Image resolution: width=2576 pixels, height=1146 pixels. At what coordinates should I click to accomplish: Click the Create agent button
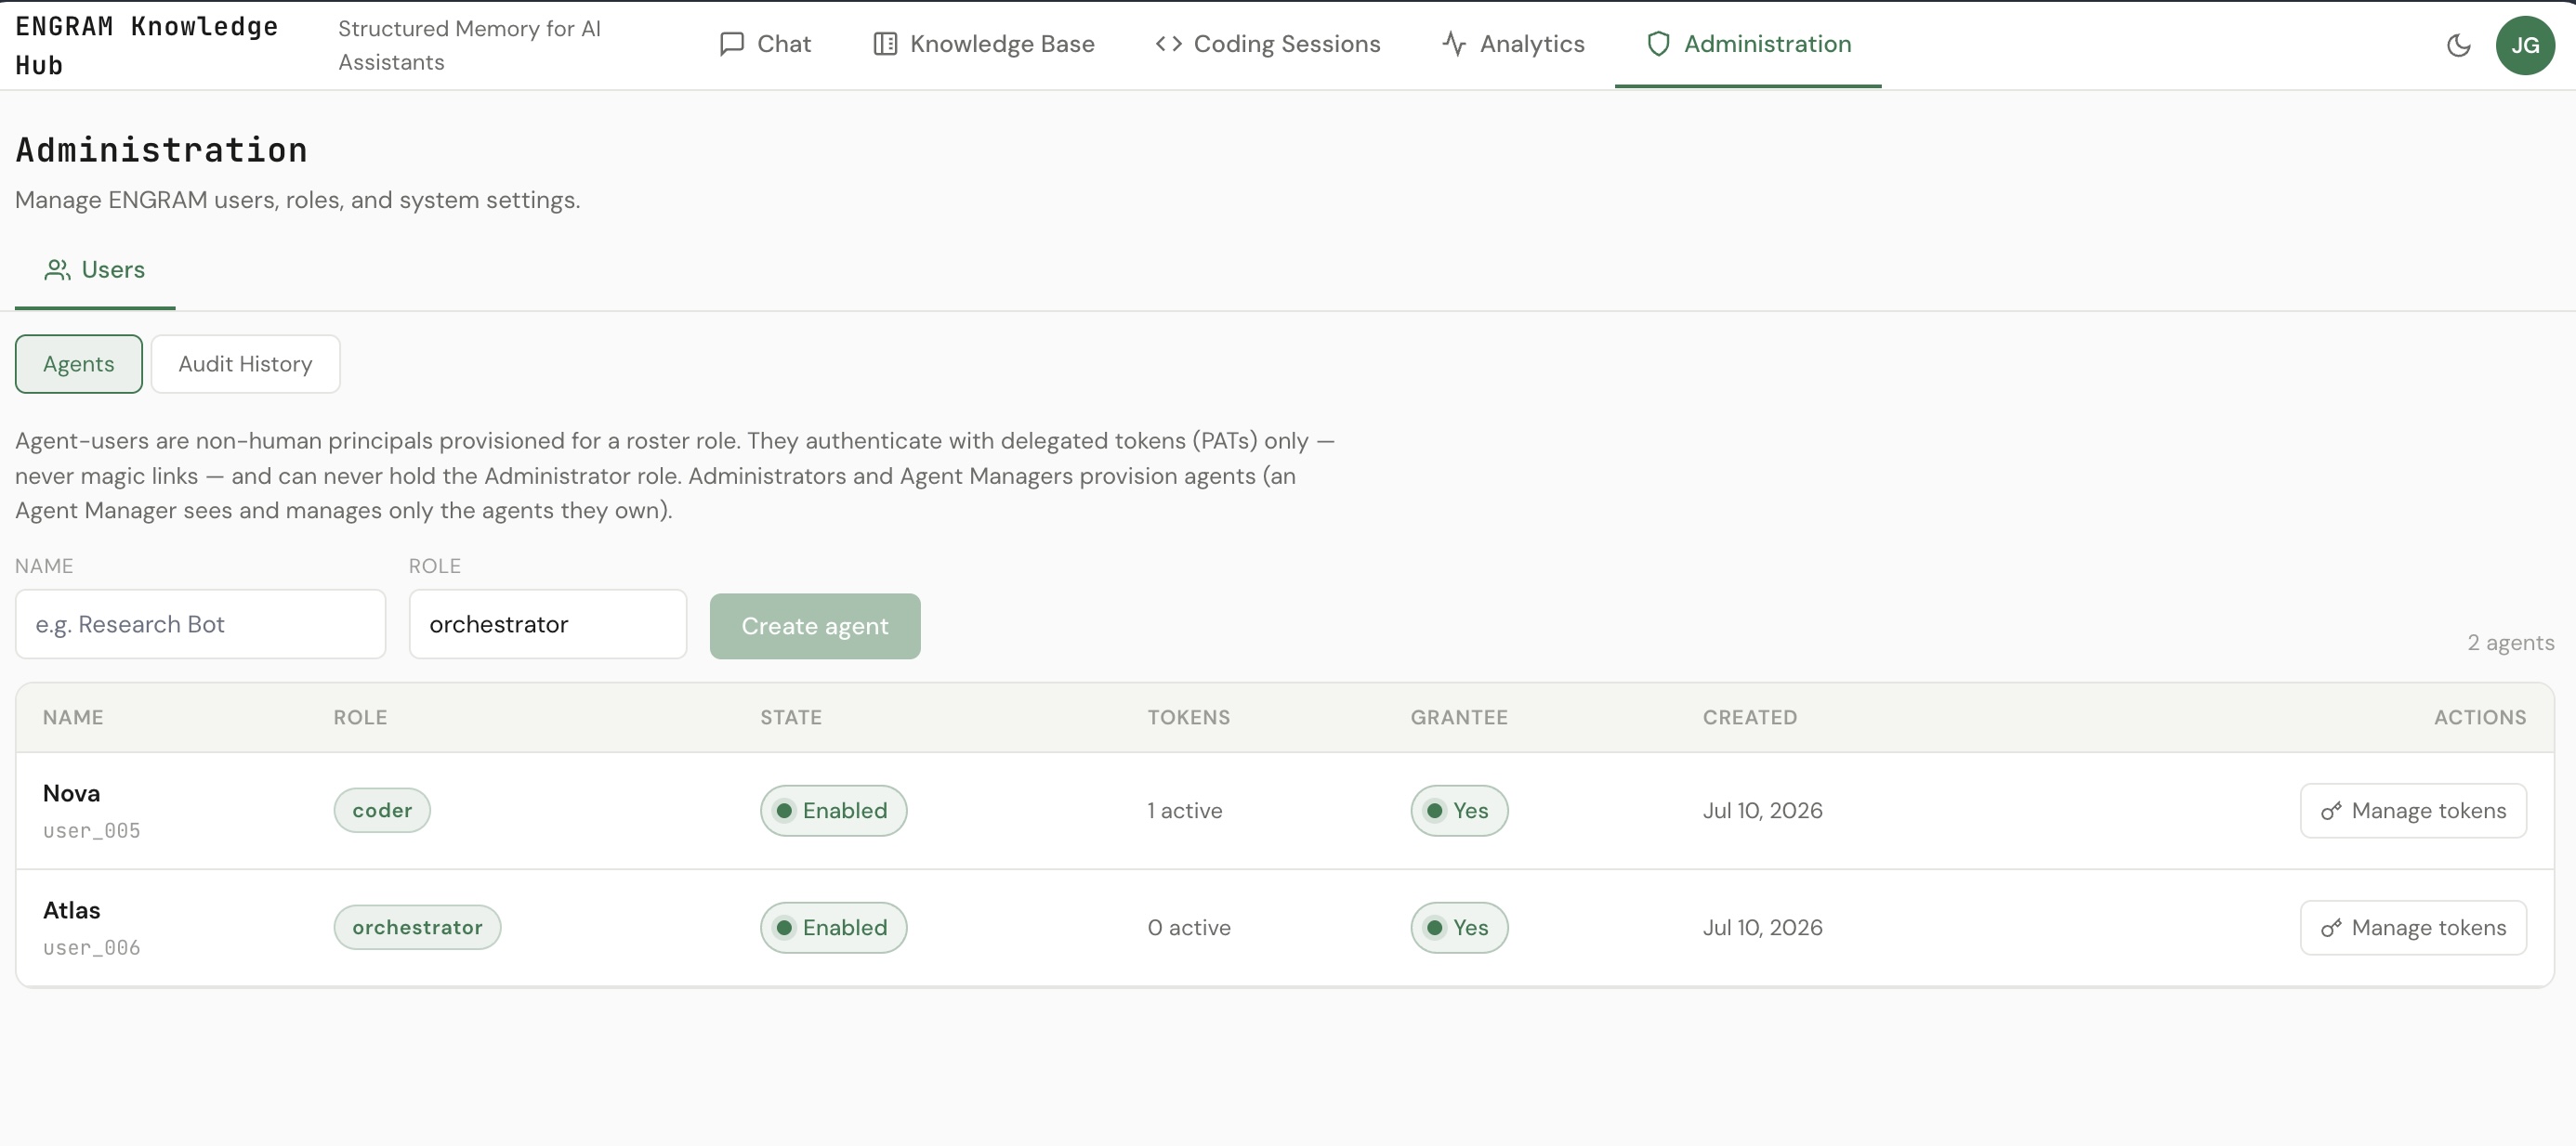pos(815,627)
